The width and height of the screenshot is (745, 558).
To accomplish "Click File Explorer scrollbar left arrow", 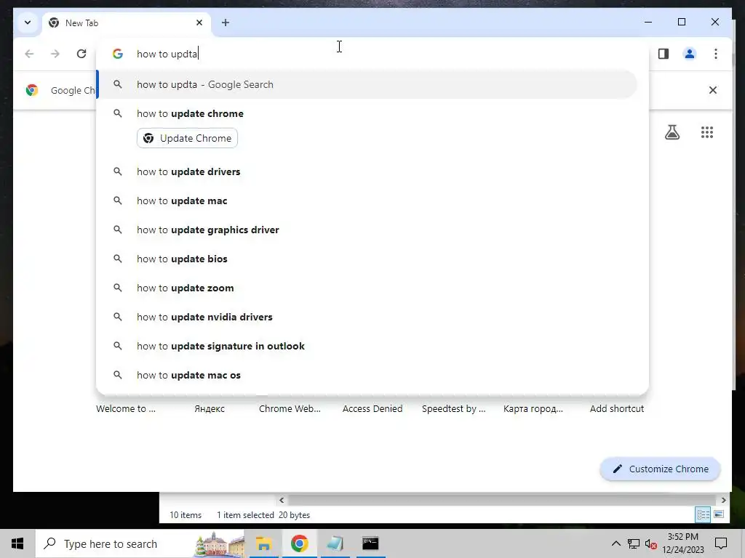I will (x=282, y=500).
